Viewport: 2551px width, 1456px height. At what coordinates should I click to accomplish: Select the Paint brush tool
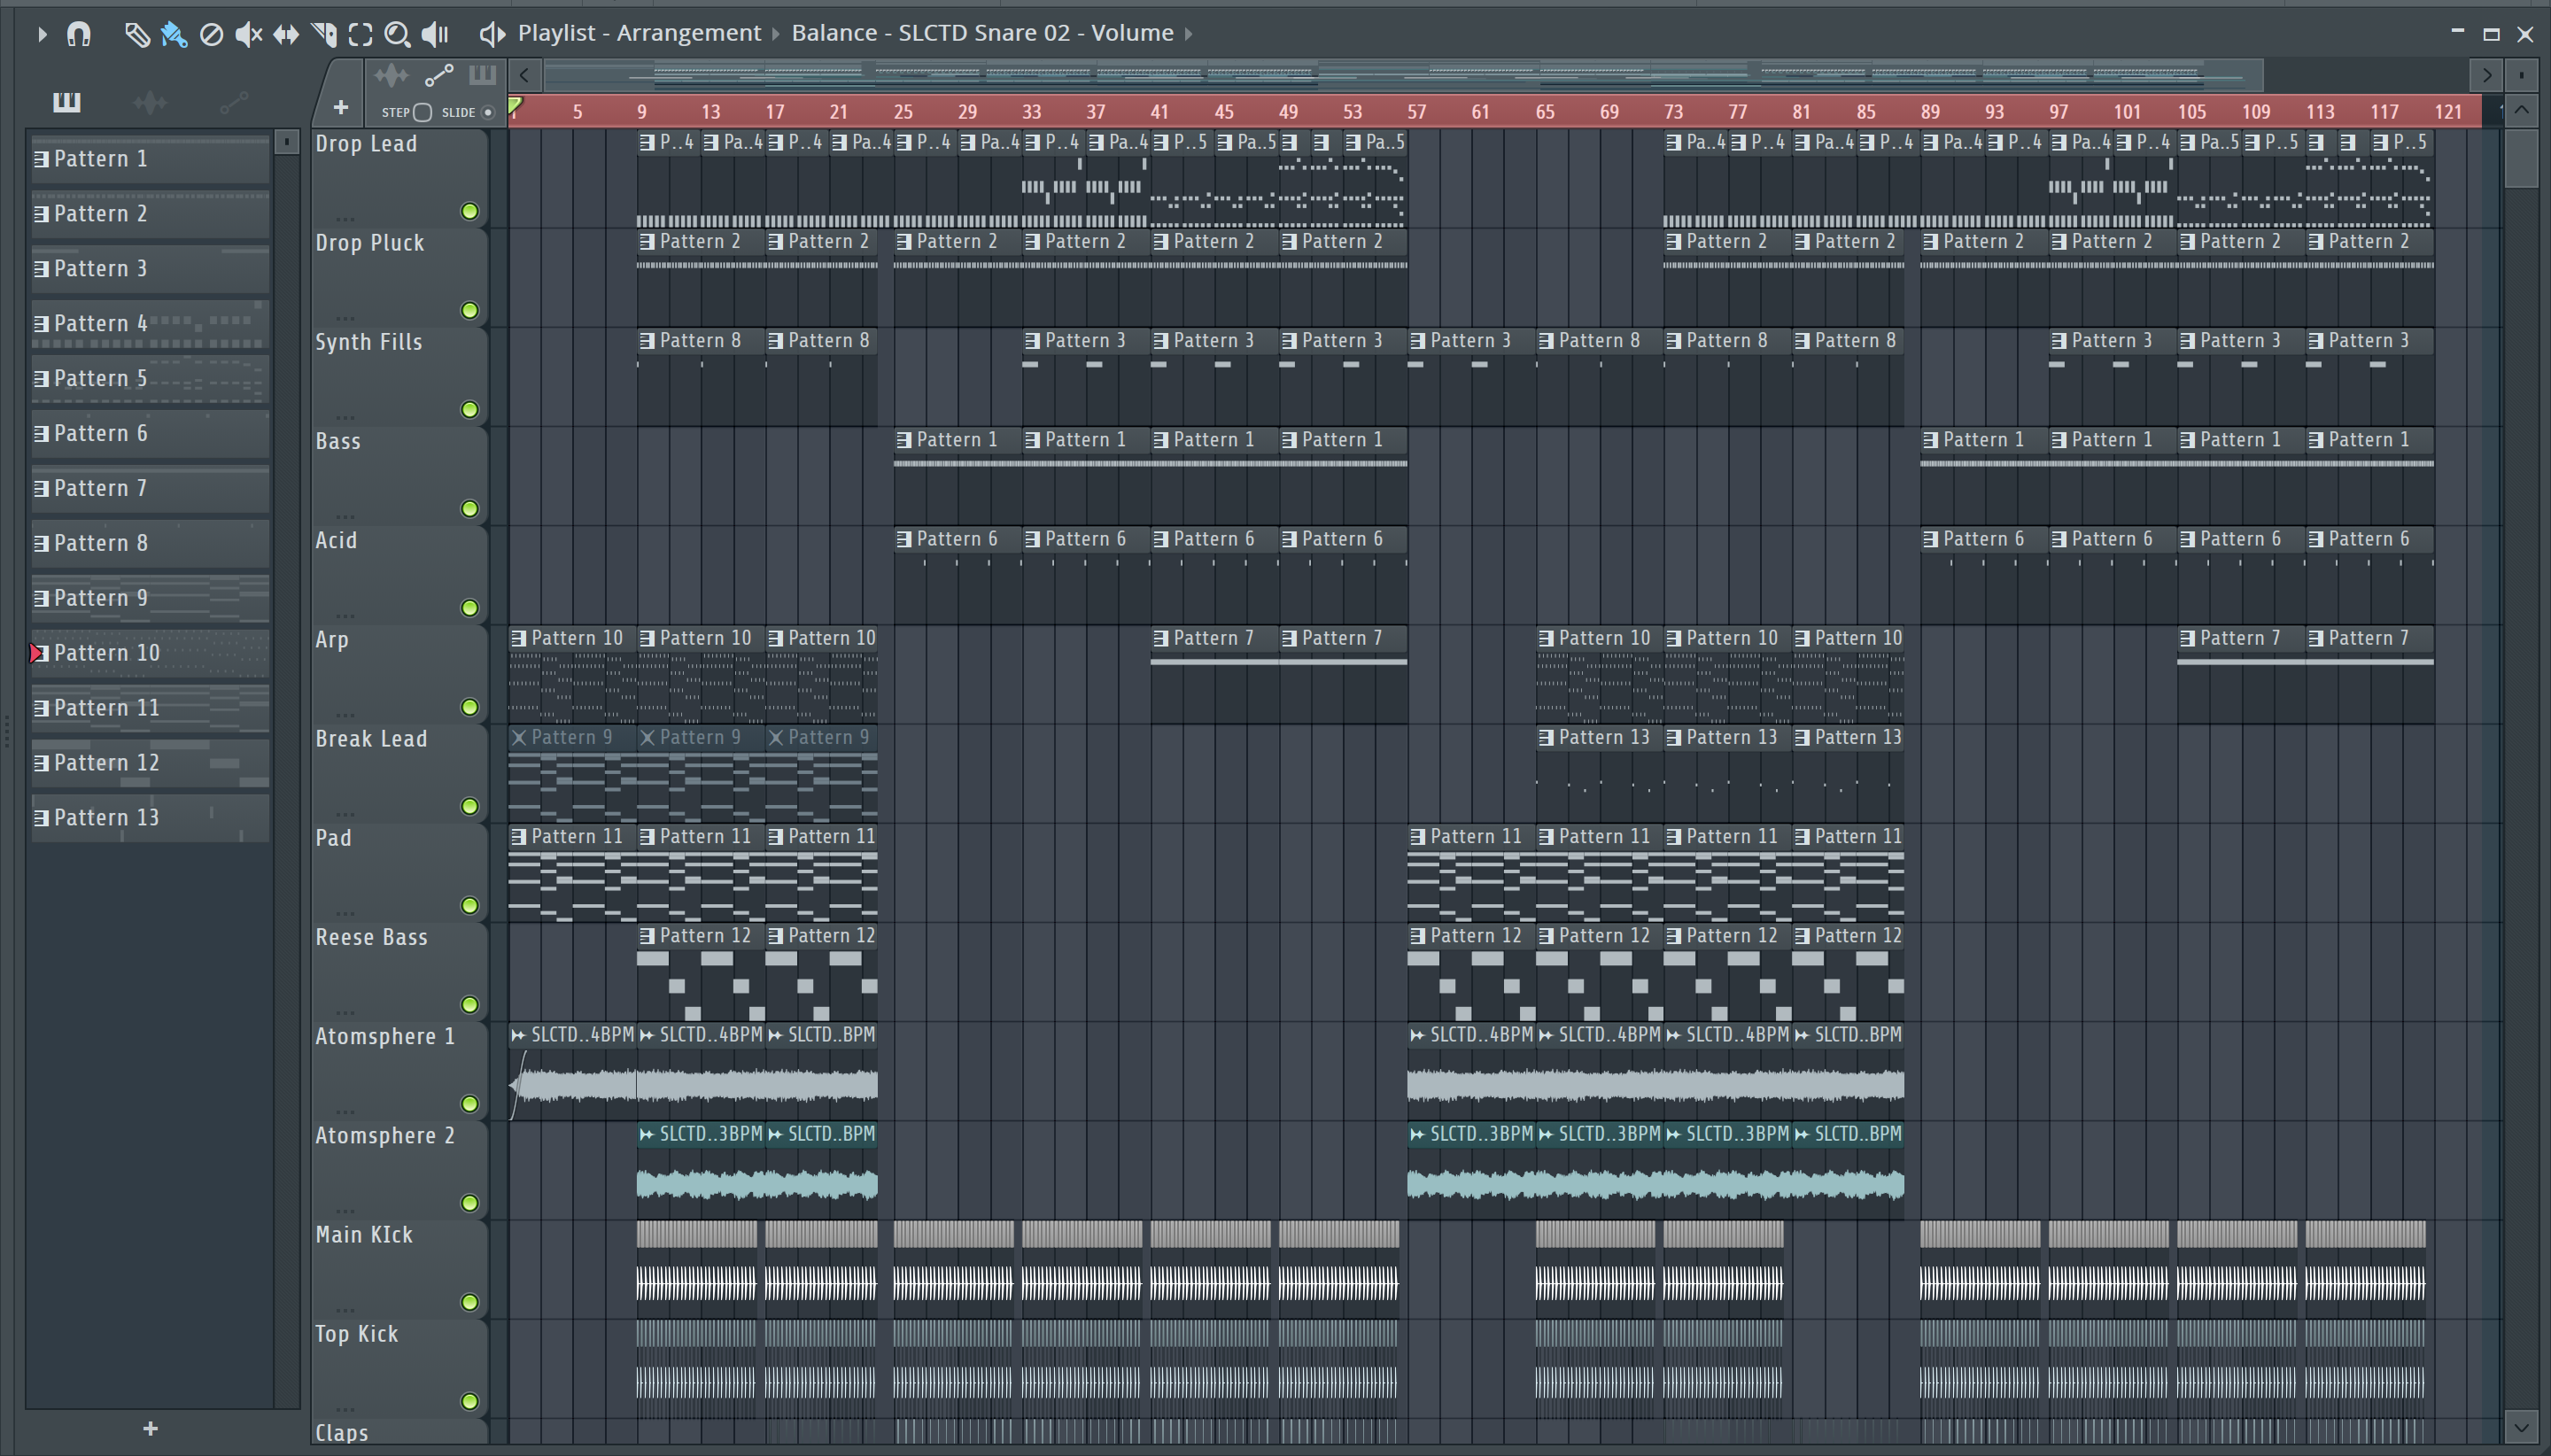[174, 35]
